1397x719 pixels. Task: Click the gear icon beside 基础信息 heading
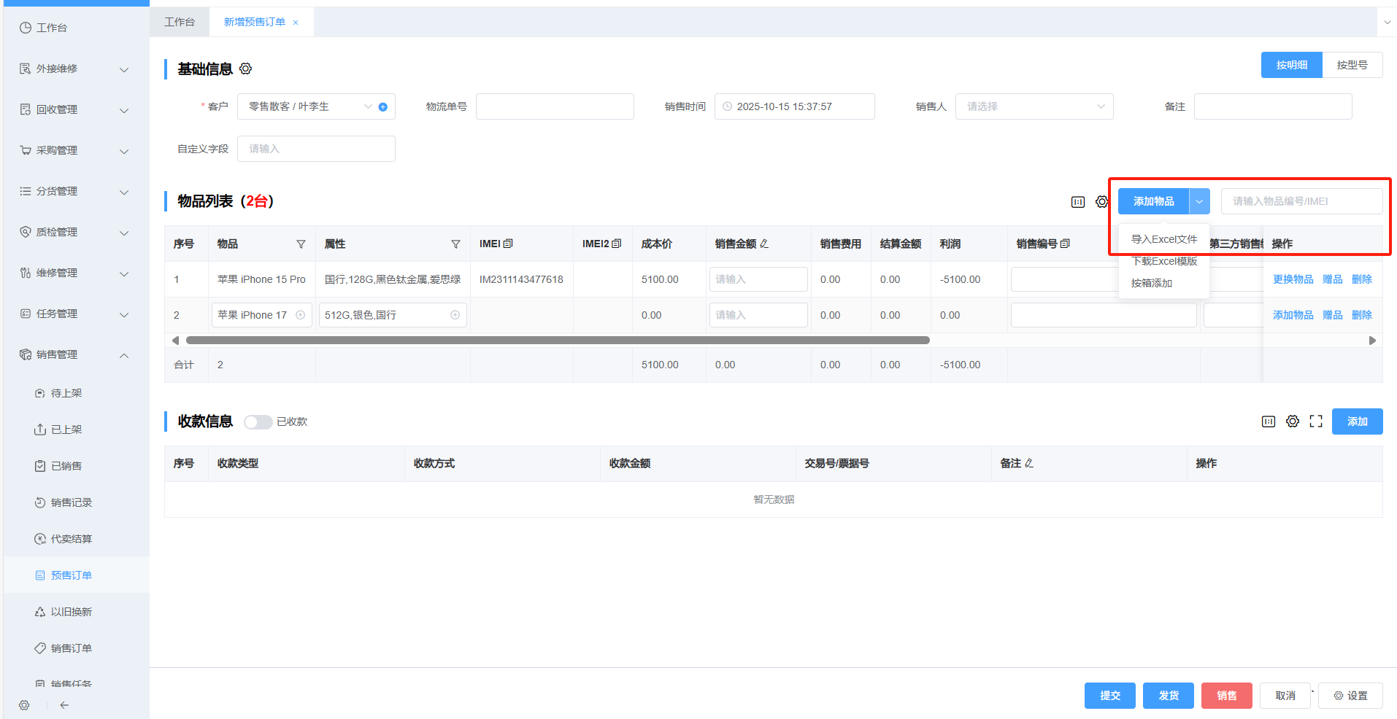tap(246, 69)
